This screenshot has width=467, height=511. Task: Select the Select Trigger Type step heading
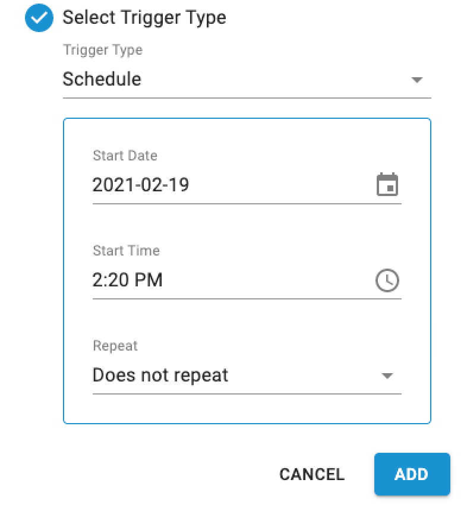[x=144, y=18]
